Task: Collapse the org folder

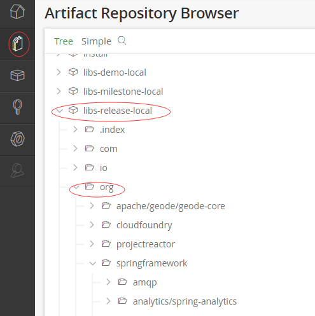Action: click(76, 187)
